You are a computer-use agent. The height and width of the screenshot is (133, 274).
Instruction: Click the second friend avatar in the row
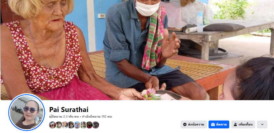[x=59, y=125]
